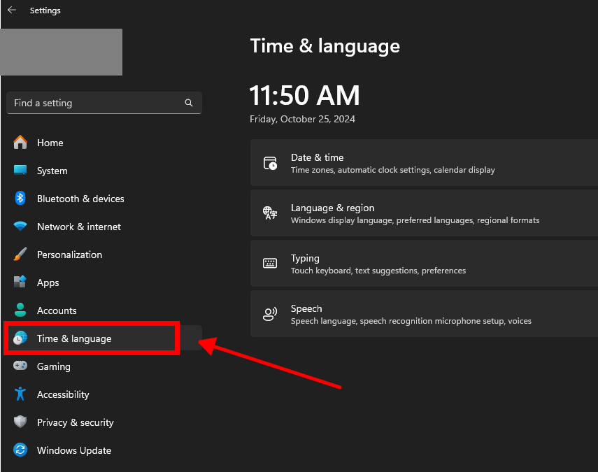Open Typing settings card
Viewport: 598px width, 472px height.
424,264
